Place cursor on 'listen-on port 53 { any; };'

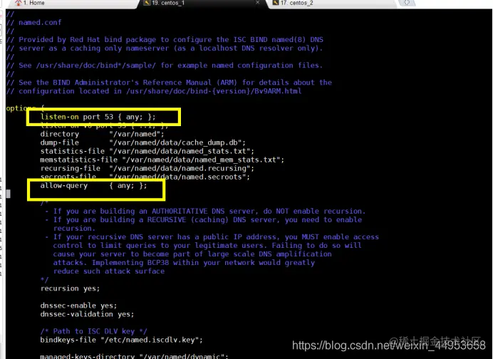click(x=98, y=117)
